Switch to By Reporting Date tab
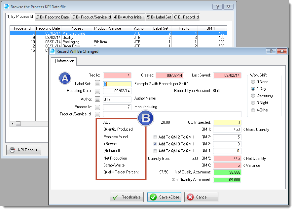 tap(53, 17)
